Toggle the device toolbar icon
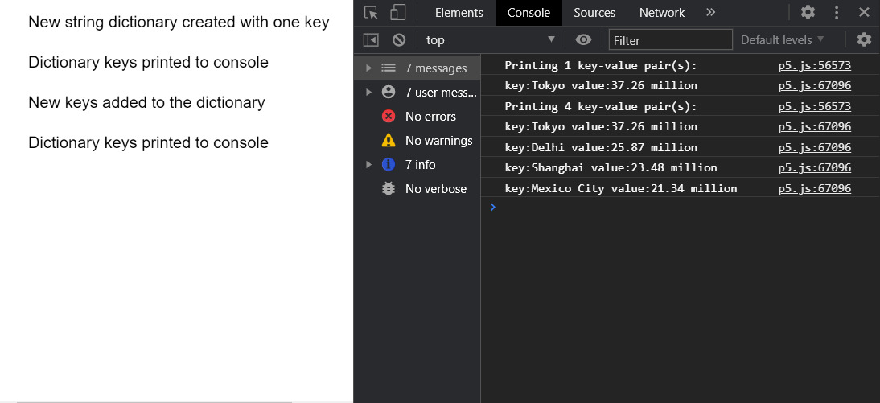The height and width of the screenshot is (403, 880). tap(397, 12)
